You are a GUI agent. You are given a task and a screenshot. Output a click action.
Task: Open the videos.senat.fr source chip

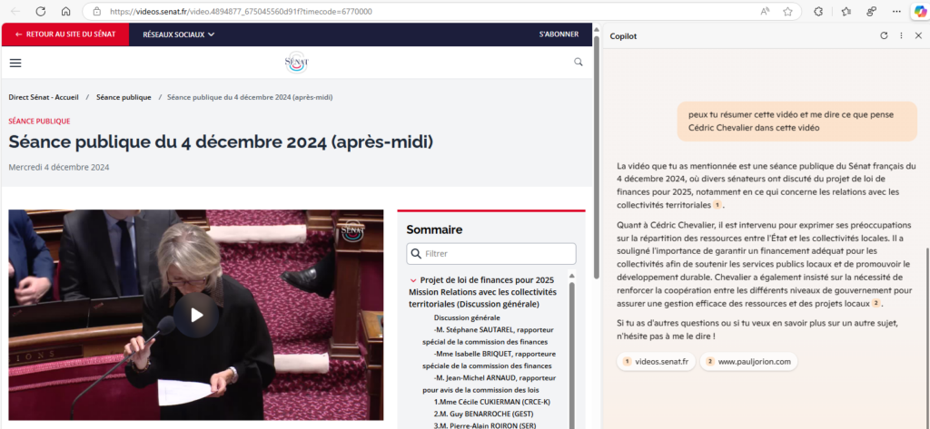coord(656,361)
